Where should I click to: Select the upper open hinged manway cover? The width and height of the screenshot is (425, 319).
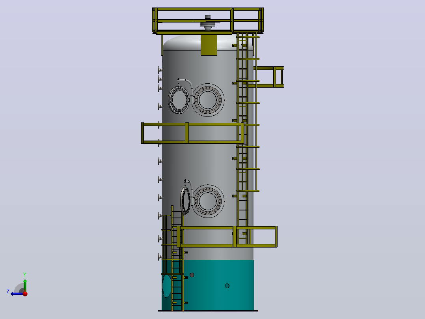179,99
